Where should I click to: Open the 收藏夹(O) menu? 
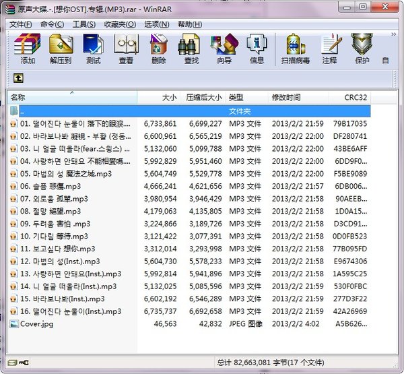[120, 24]
